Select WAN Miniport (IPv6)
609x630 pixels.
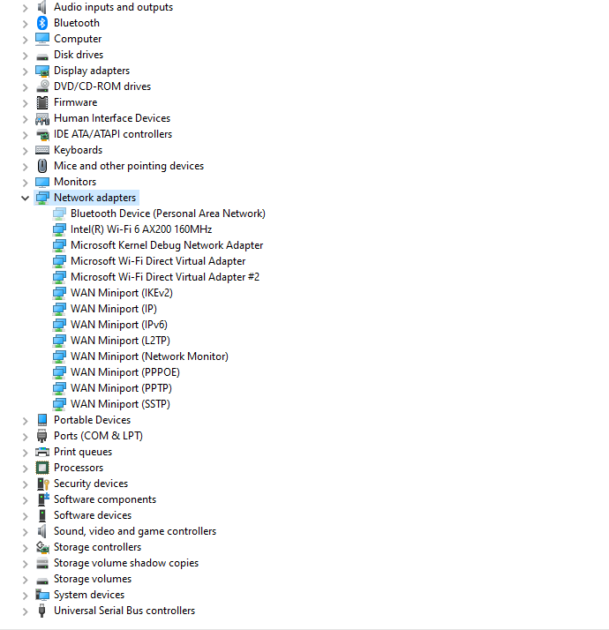pyautogui.click(x=119, y=325)
